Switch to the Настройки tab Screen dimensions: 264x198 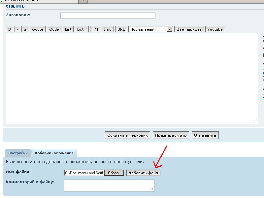(x=18, y=153)
